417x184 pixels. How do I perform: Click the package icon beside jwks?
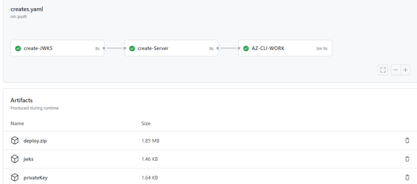[15, 159]
